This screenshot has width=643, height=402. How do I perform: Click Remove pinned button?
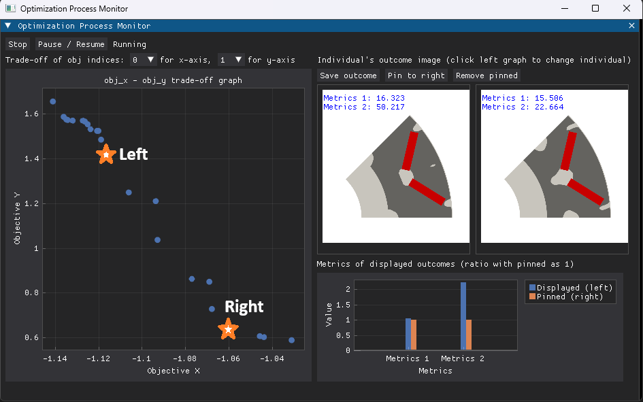[487, 76]
